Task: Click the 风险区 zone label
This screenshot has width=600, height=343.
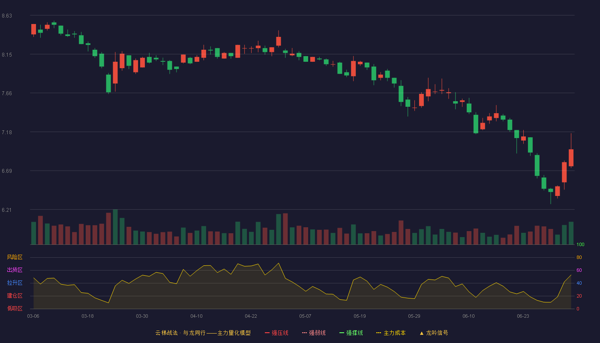Action: tap(15, 257)
